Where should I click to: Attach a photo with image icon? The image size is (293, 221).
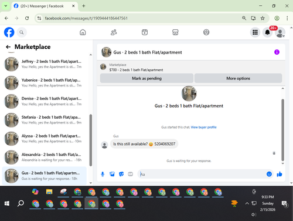point(112,174)
